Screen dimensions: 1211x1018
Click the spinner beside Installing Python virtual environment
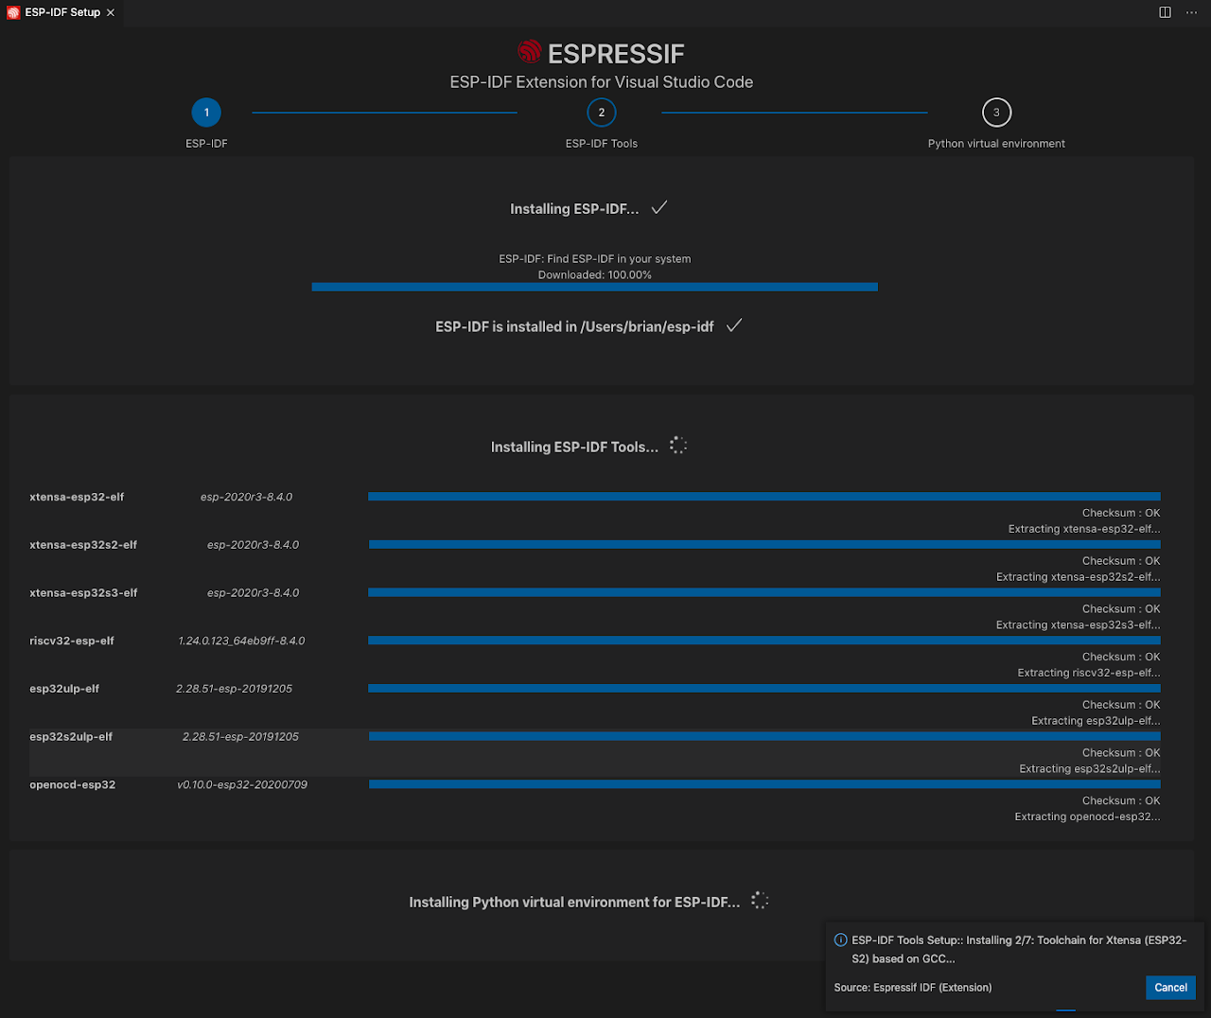click(x=760, y=900)
